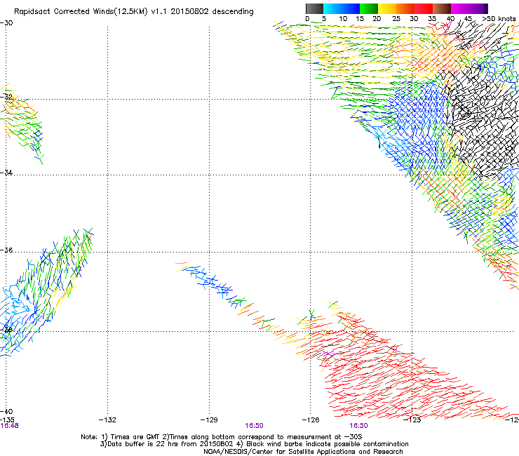The image size is (519, 456).
Task: Pick the red 30-35 knots color band
Action: point(424,9)
